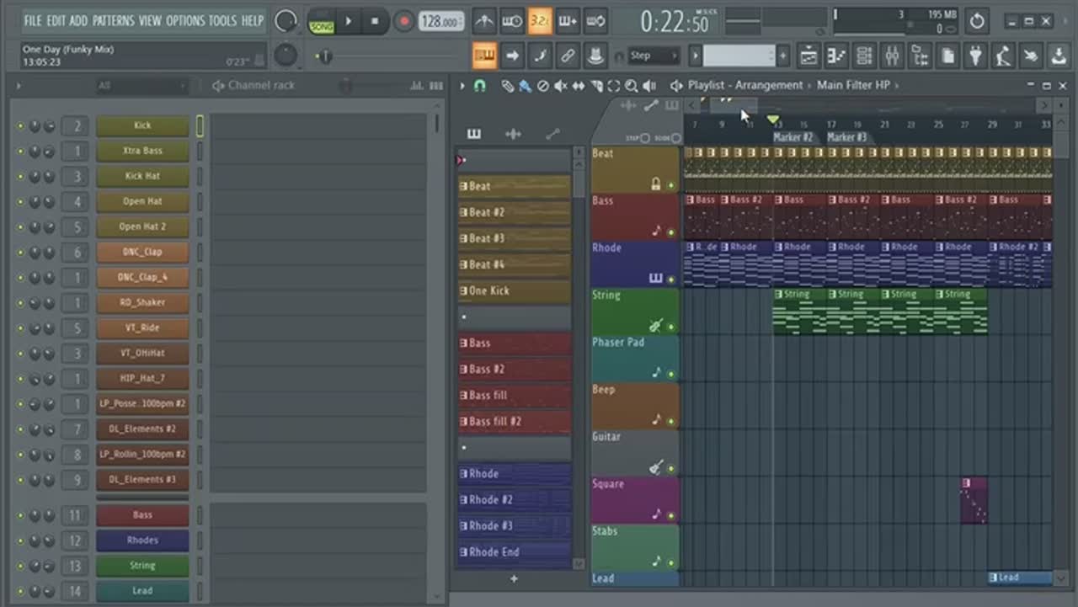
Task: Open the piano roll view
Action: (x=836, y=56)
